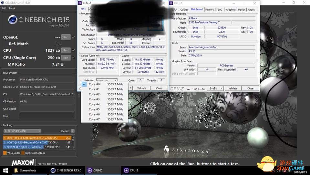
Task: Click the Identical System legend swatch
Action: tap(23, 153)
